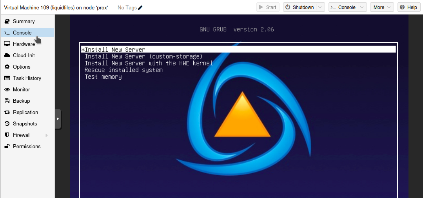
Task: Click the Options gear icon
Action: (x=7, y=67)
